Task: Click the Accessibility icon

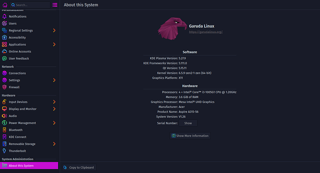Action: coord(4,37)
